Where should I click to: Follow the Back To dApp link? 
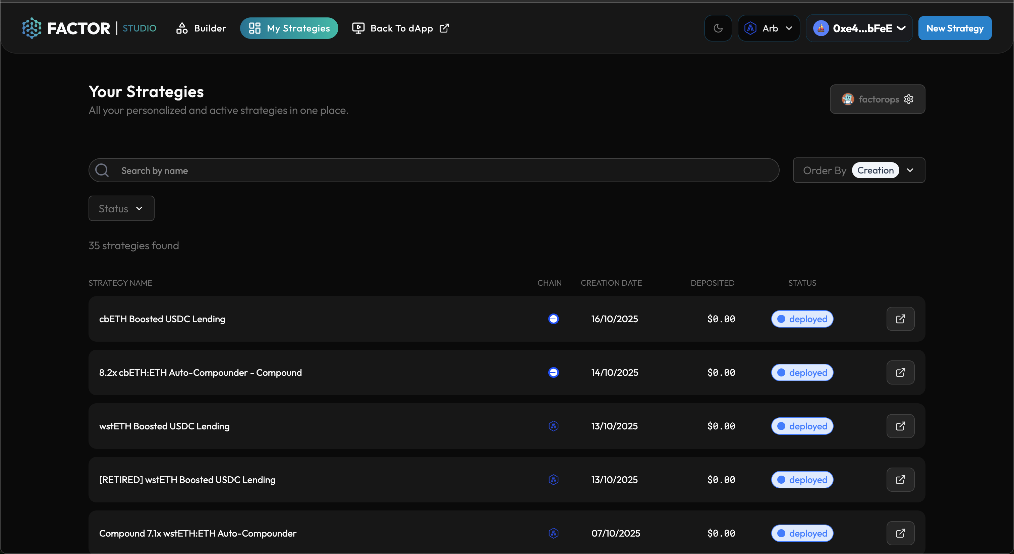point(400,28)
